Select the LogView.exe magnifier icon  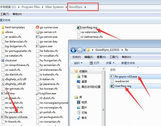[38, 93]
